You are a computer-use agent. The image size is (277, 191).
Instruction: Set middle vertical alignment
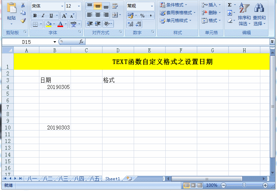tap(98, 6)
